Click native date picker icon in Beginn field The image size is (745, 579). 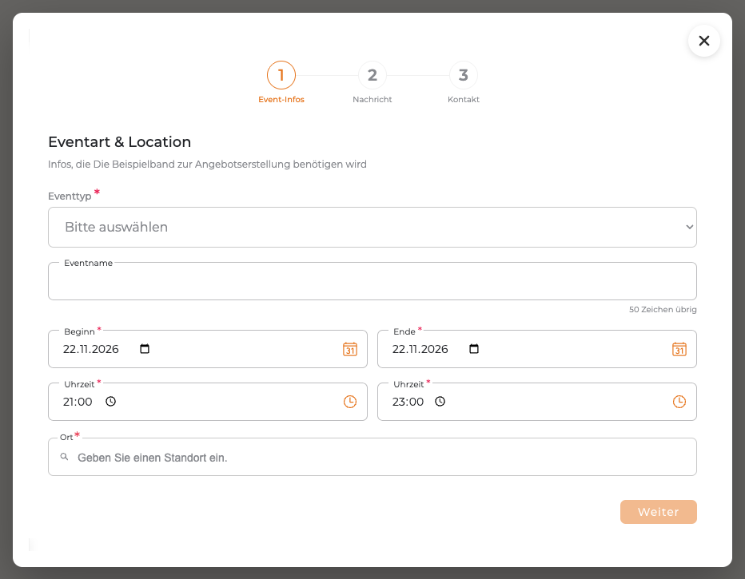point(145,349)
